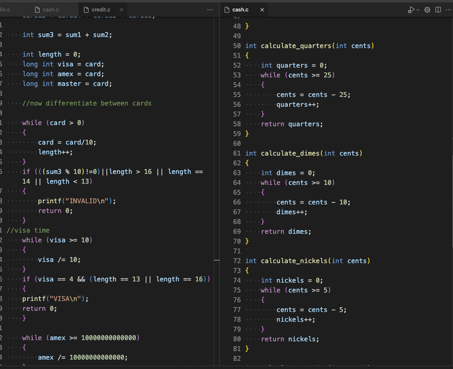The image size is (453, 369).
Task: Click file icon on the credit.c tab
Action: [86, 10]
